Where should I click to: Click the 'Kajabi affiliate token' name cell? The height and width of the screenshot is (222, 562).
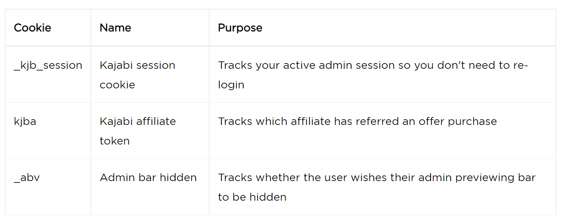[x=138, y=131]
